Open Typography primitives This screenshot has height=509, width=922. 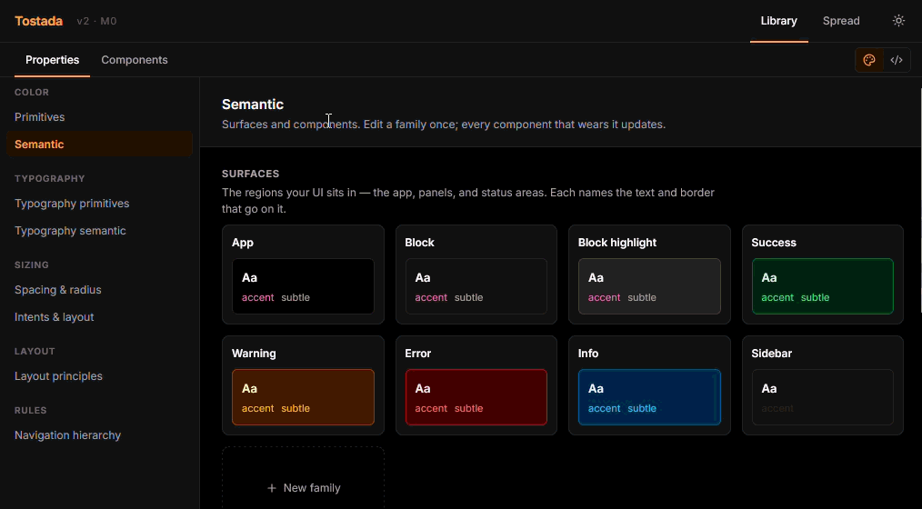pyautogui.click(x=99, y=204)
